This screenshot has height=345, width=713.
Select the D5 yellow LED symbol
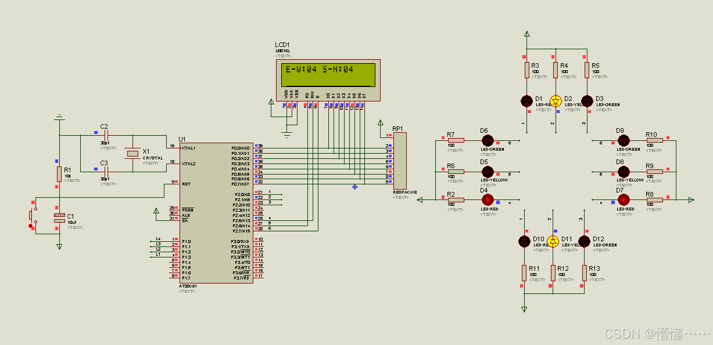[x=488, y=171]
